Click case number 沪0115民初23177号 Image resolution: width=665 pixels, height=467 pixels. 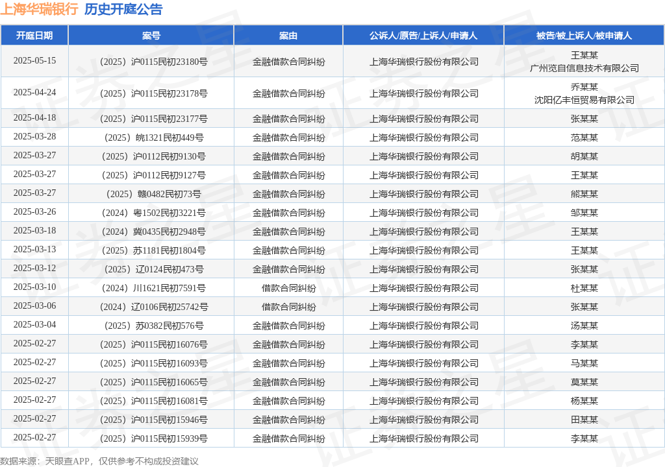(x=153, y=119)
